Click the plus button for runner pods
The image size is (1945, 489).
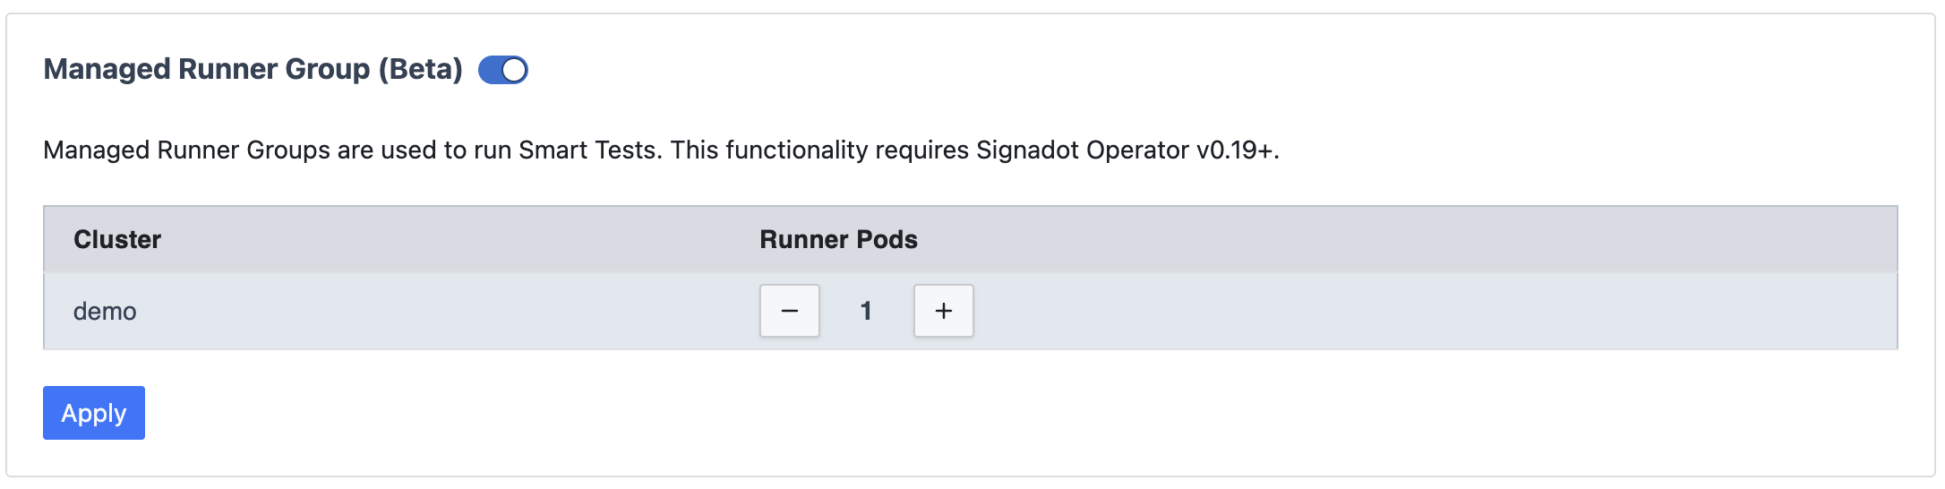943,311
